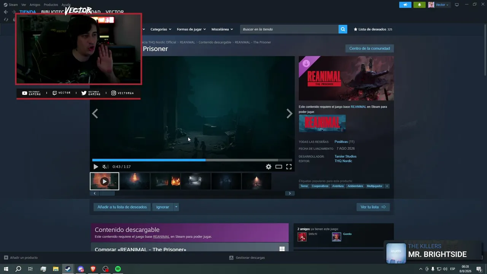Open THQ Nordic publisher link

pos(343,161)
